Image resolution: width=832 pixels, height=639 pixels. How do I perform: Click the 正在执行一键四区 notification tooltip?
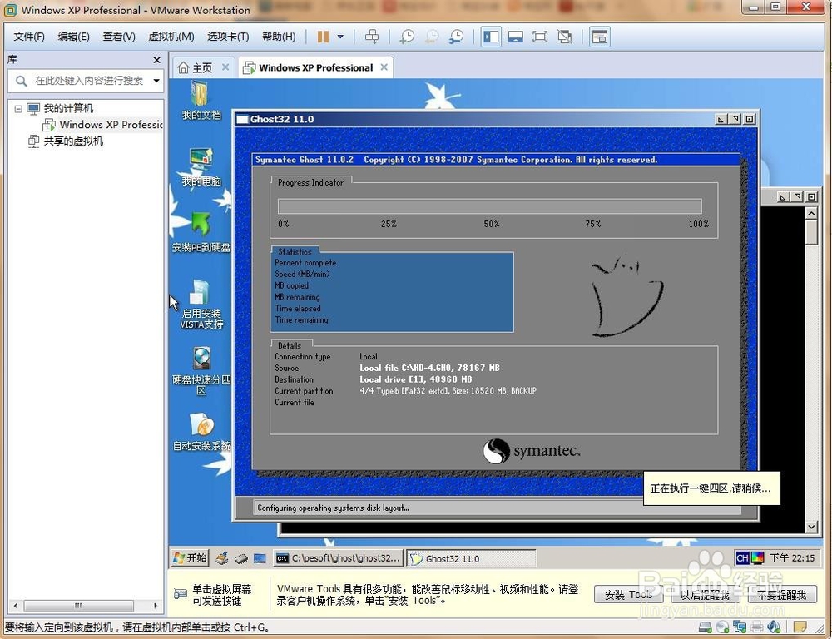click(x=711, y=488)
